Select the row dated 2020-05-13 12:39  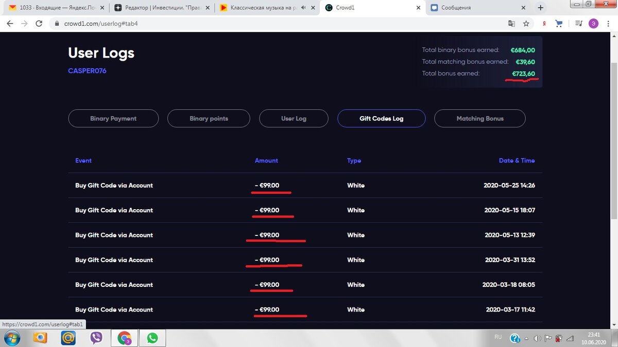pyautogui.click(x=305, y=235)
